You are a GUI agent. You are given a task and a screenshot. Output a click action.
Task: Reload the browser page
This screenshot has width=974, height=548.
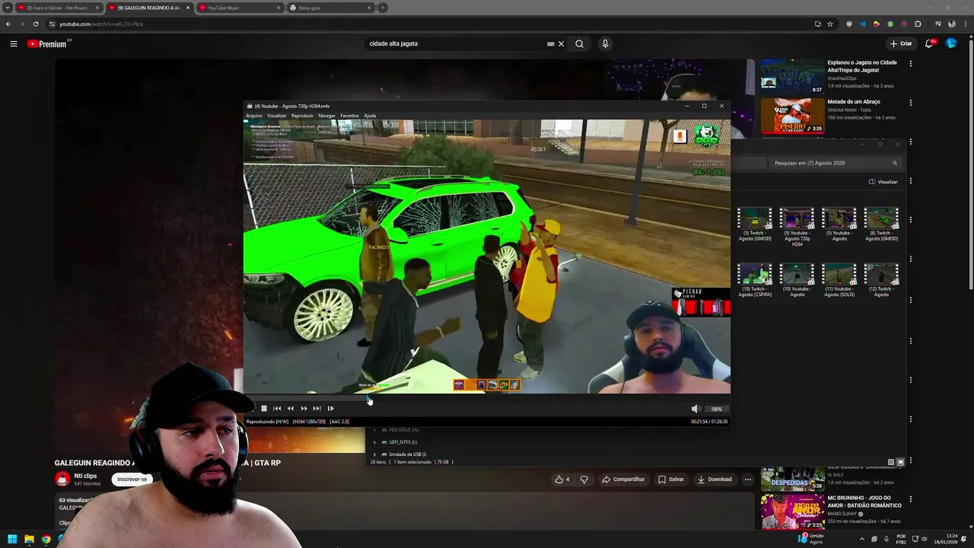36,24
